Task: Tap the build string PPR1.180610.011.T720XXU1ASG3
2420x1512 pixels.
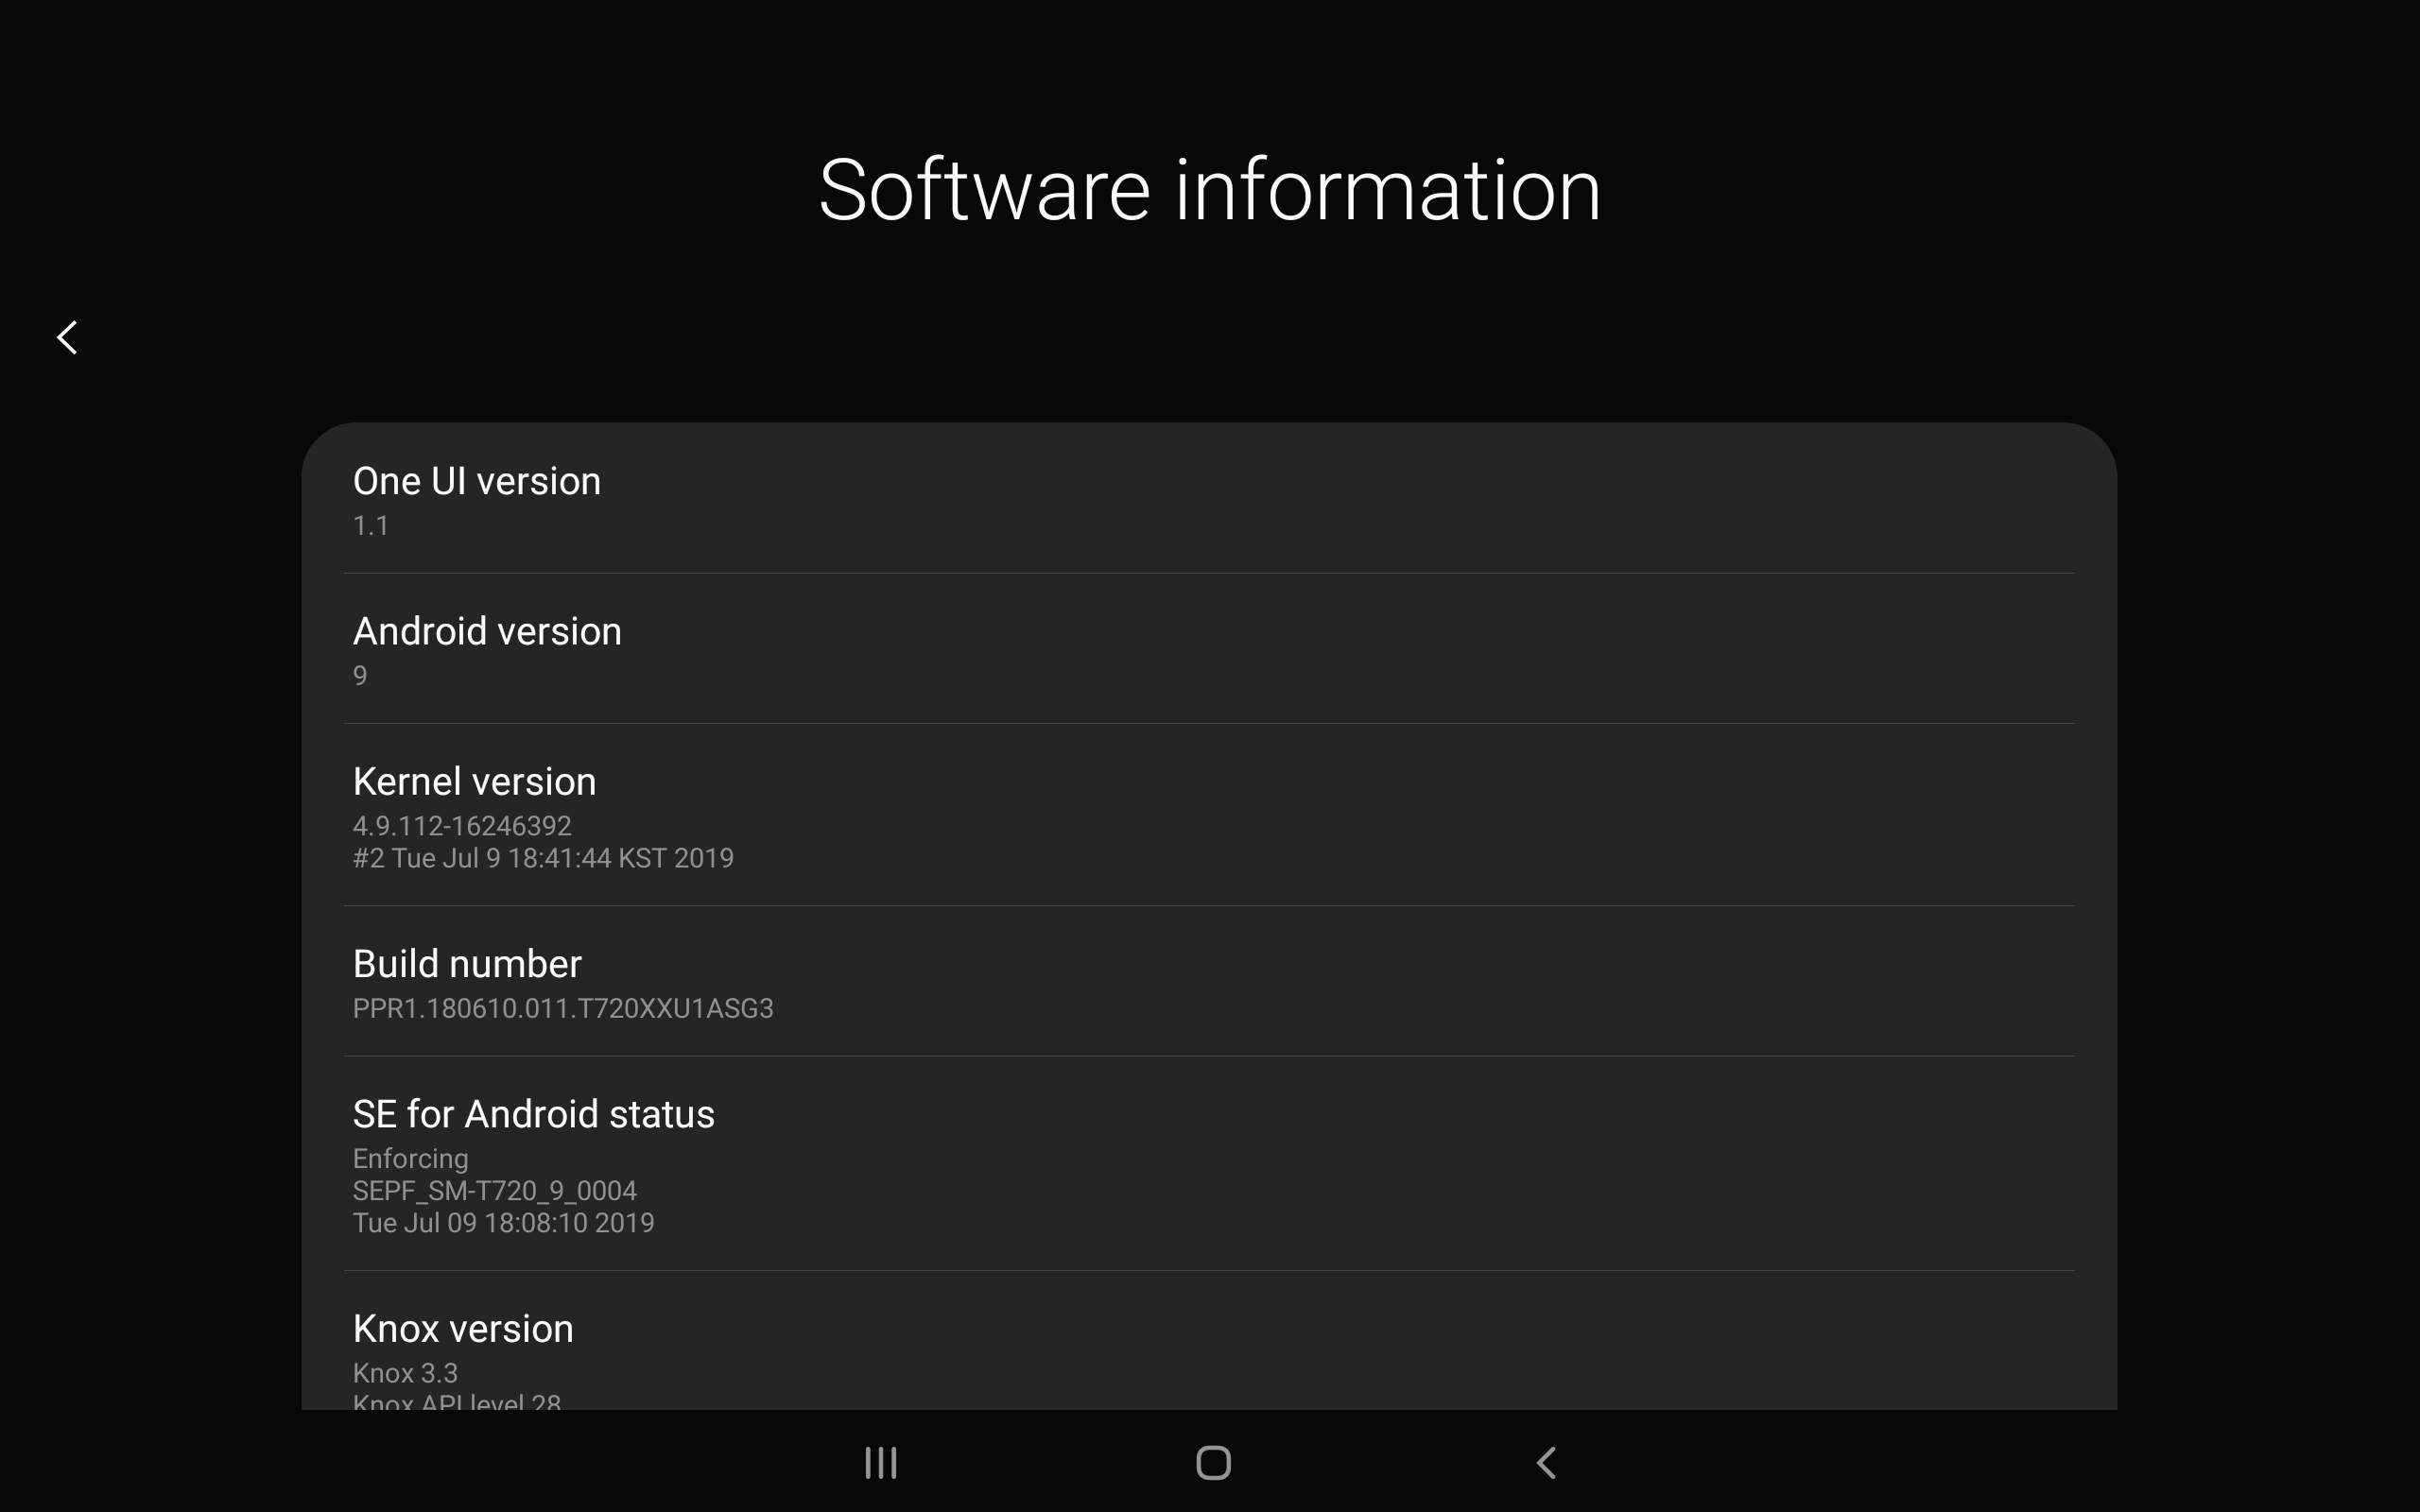Action: pyautogui.click(x=563, y=1008)
